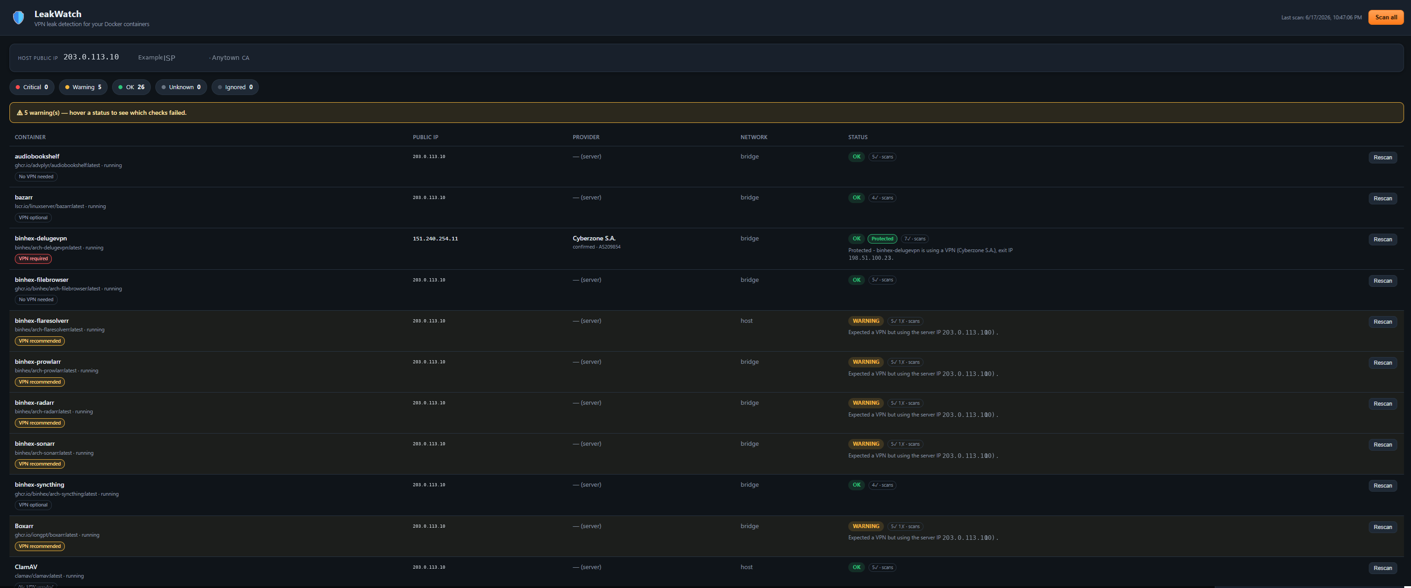
Task: Click the WARNING badge for Boxarr
Action: pyautogui.click(x=865, y=527)
